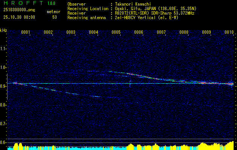Screen dimensions: 237x150
Task: Click time marker 0007
Action: 161,32
